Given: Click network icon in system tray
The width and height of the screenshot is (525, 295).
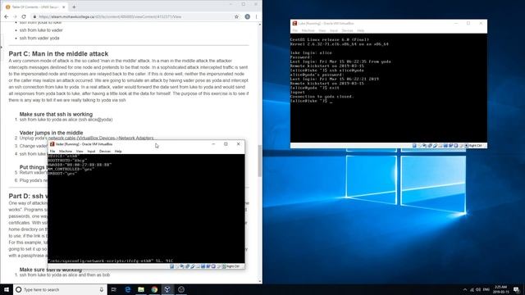Looking at the screenshot, I should [472, 289].
